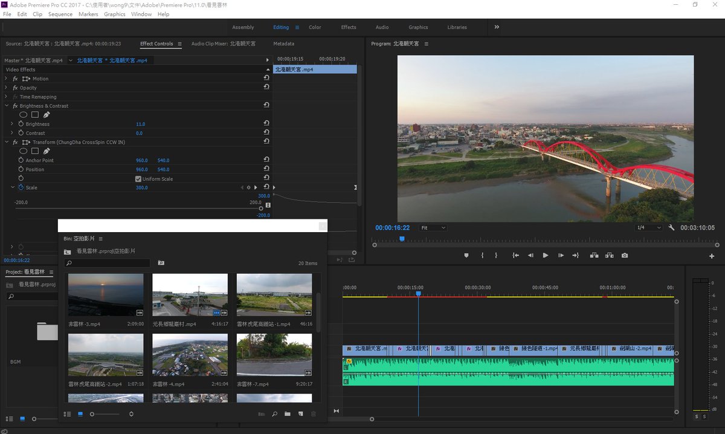Create an ellipse mask under Transform effect

(x=24, y=151)
